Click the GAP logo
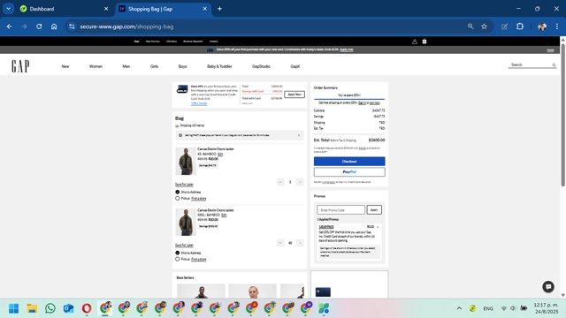Screen dimensions: 566x318 20,66
